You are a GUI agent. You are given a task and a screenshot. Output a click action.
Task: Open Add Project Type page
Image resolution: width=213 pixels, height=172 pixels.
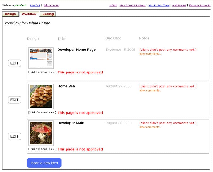pyautogui.click(x=159, y=5)
